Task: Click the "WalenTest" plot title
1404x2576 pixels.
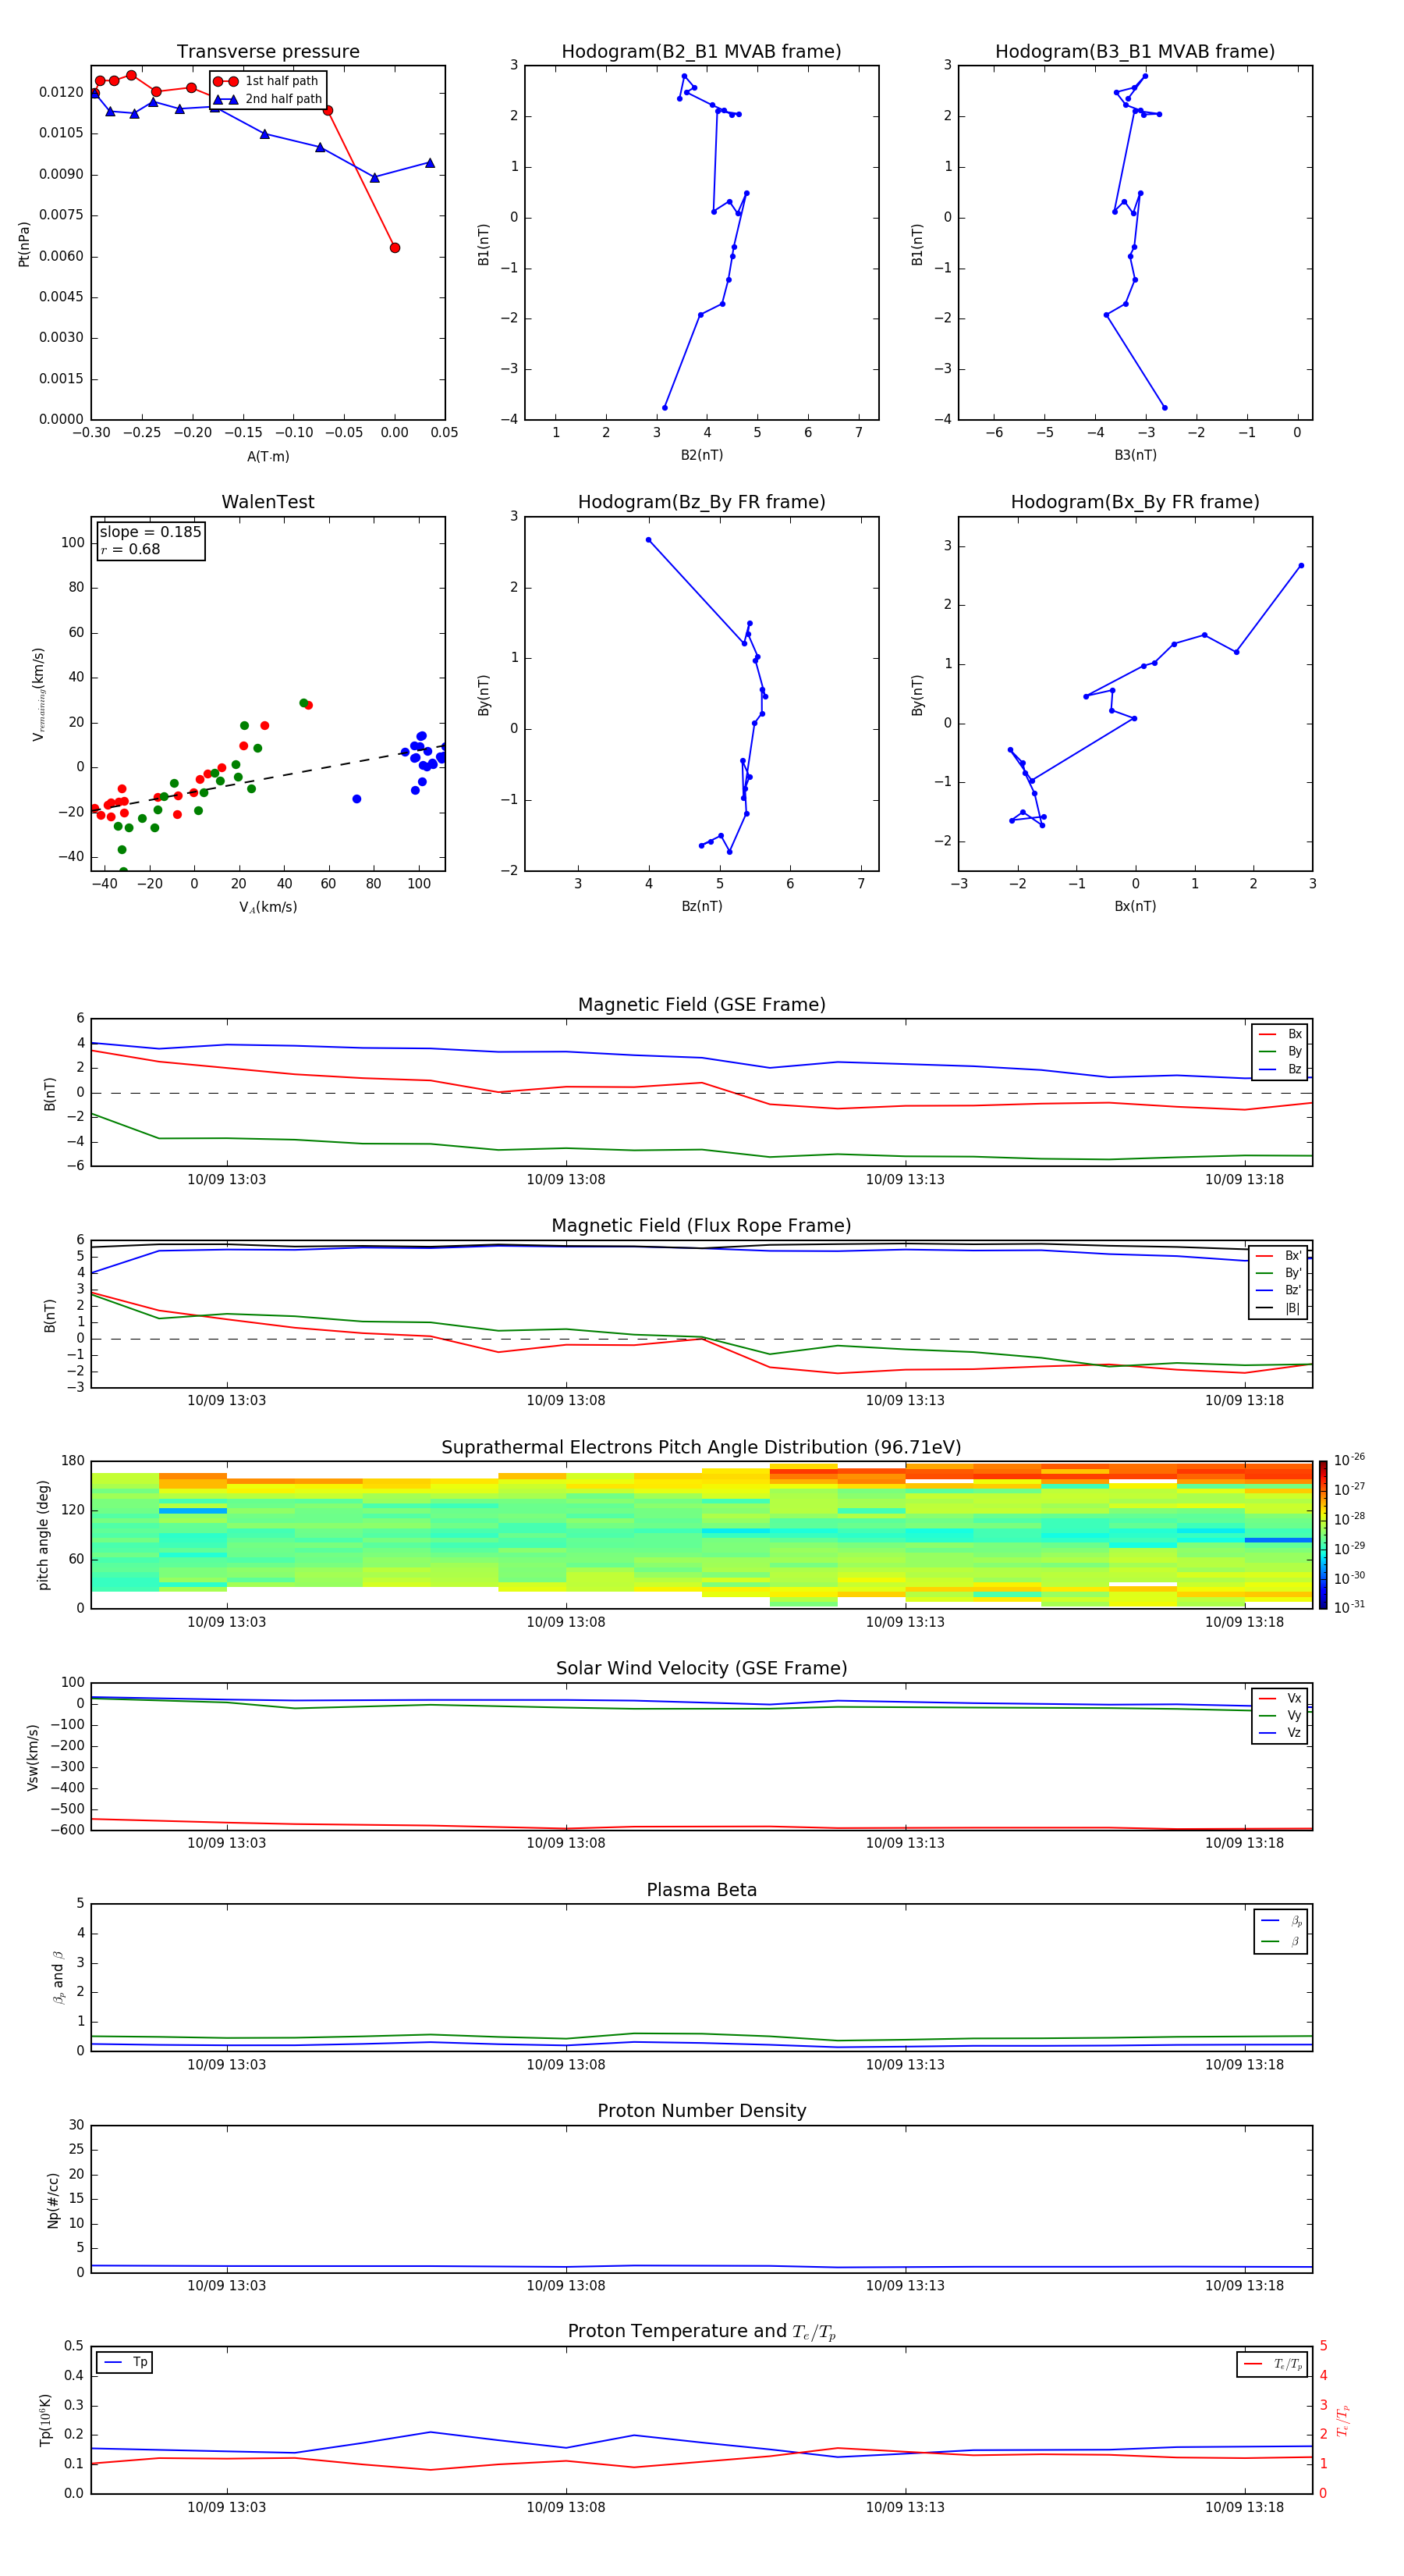Action: 268,502
